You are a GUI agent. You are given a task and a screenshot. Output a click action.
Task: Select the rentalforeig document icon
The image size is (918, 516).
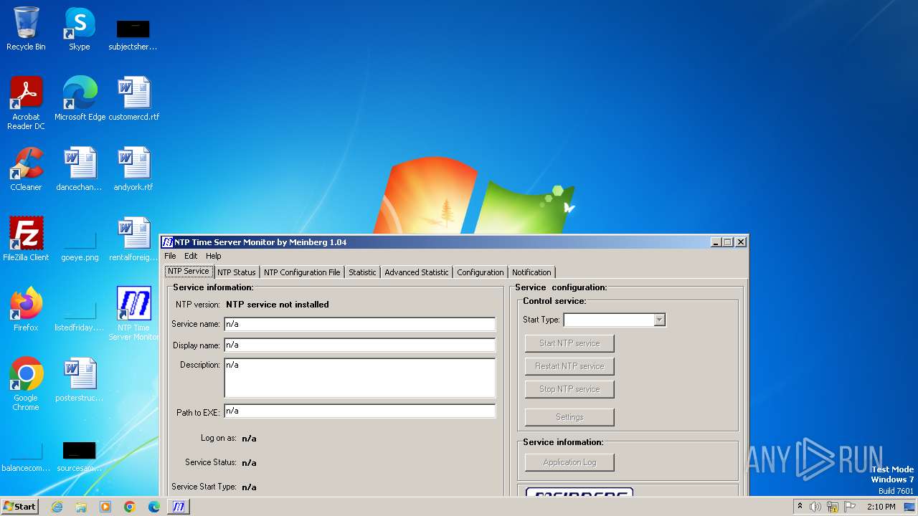click(133, 239)
